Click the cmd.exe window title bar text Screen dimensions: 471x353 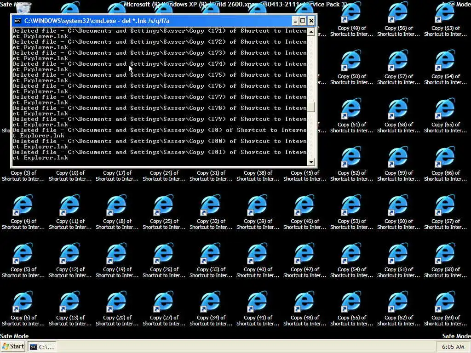coord(97,21)
